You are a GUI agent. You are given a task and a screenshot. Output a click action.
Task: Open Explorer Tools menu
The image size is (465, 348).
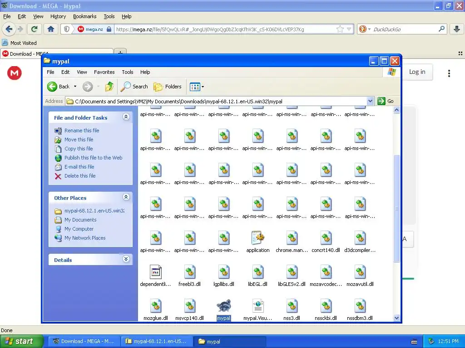(128, 72)
